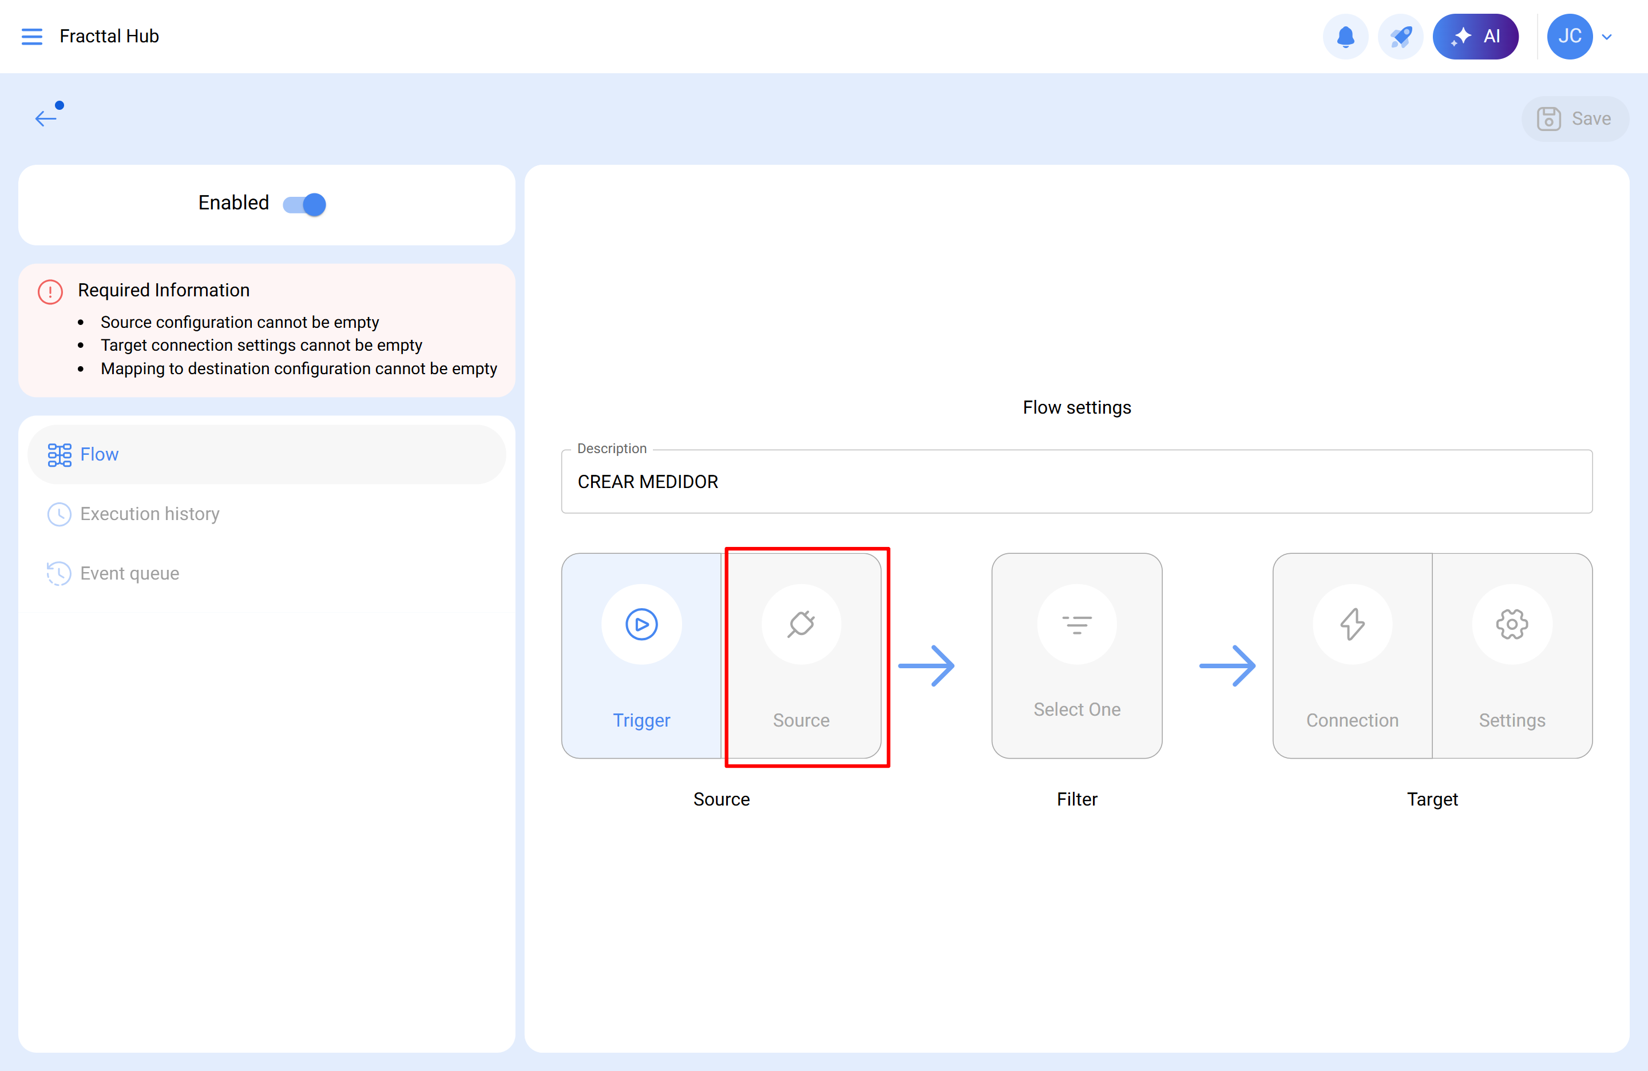Disable the Enabled switch

click(x=304, y=204)
